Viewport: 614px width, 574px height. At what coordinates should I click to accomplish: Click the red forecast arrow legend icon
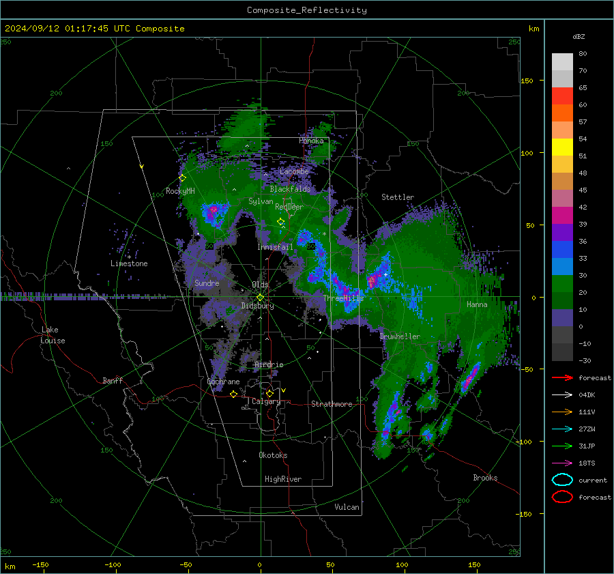[562, 377]
